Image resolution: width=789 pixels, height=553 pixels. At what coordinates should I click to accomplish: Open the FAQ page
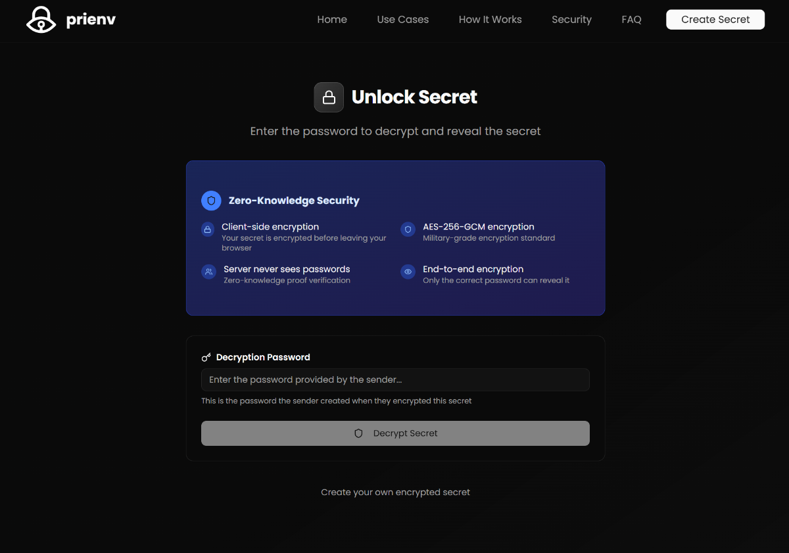click(x=631, y=20)
